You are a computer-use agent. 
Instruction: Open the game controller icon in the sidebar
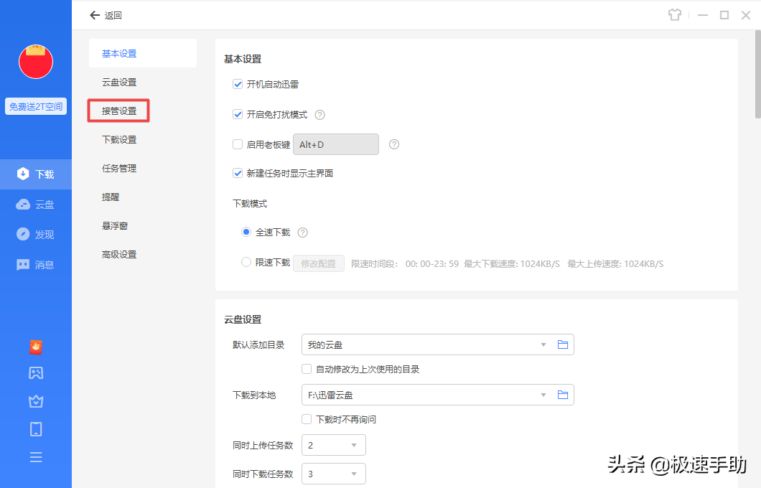point(36,372)
